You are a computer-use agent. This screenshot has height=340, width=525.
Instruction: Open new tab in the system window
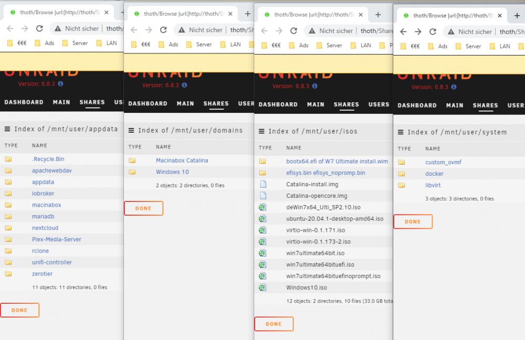click(x=517, y=15)
